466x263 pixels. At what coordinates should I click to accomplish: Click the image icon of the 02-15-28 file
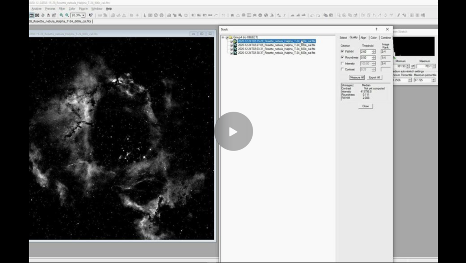pos(235,41)
